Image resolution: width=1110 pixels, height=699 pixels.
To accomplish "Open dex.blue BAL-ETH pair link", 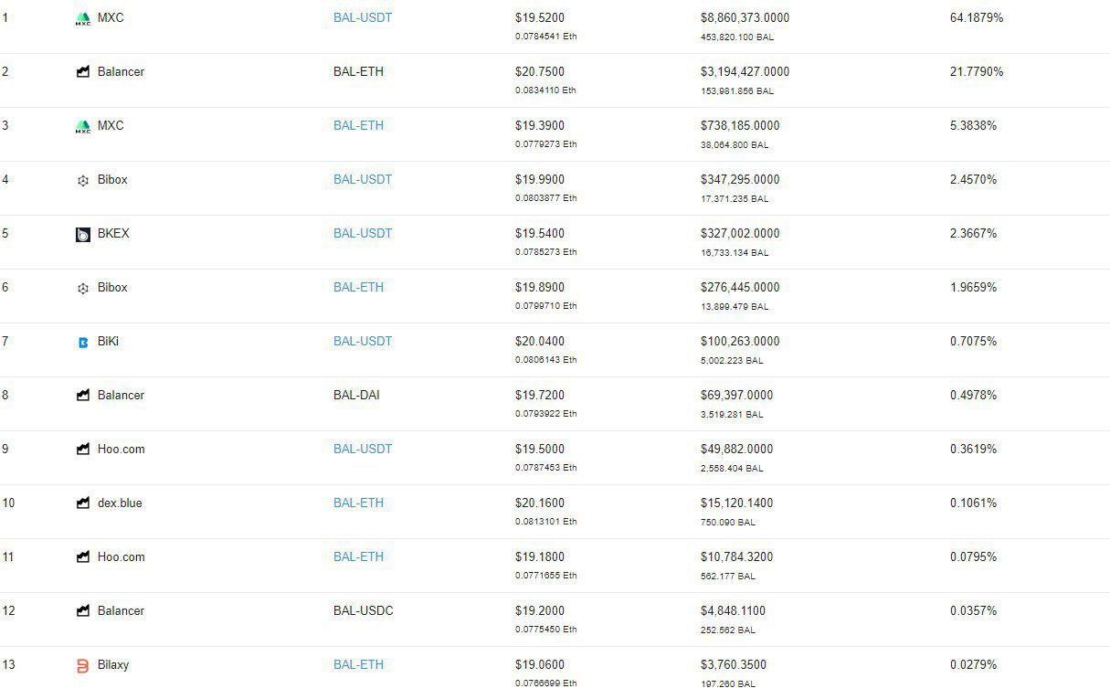I will 358,503.
